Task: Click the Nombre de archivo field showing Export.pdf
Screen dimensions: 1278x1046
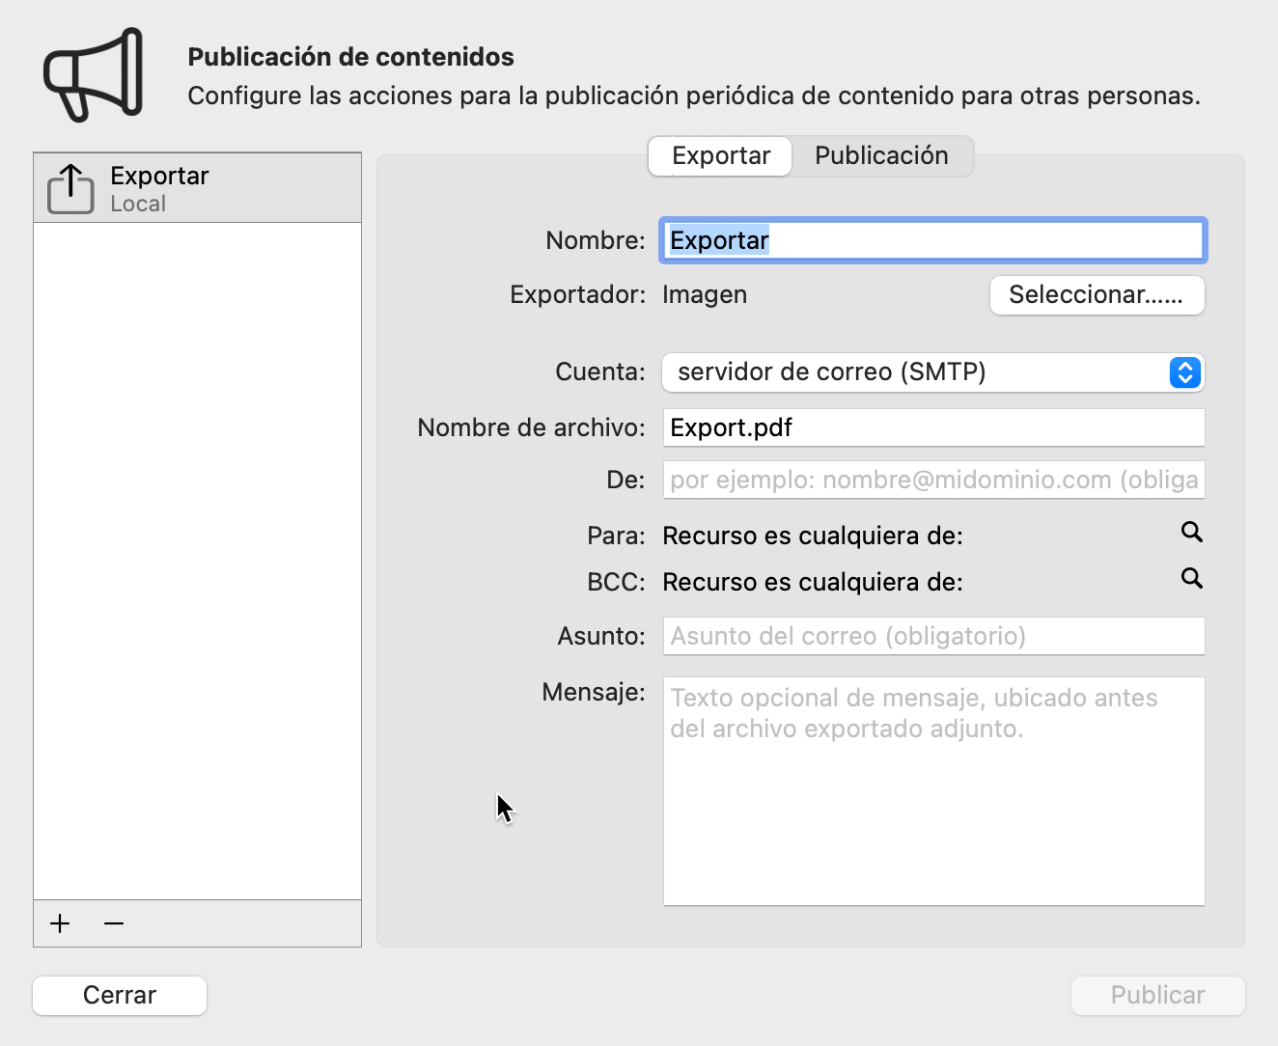Action: (x=932, y=427)
